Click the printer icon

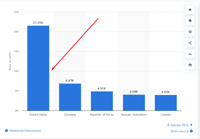pos(190,65)
